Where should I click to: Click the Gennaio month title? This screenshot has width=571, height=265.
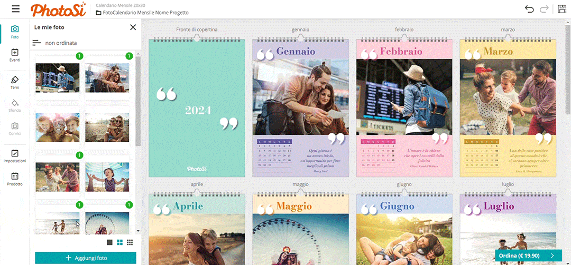pos(296,52)
